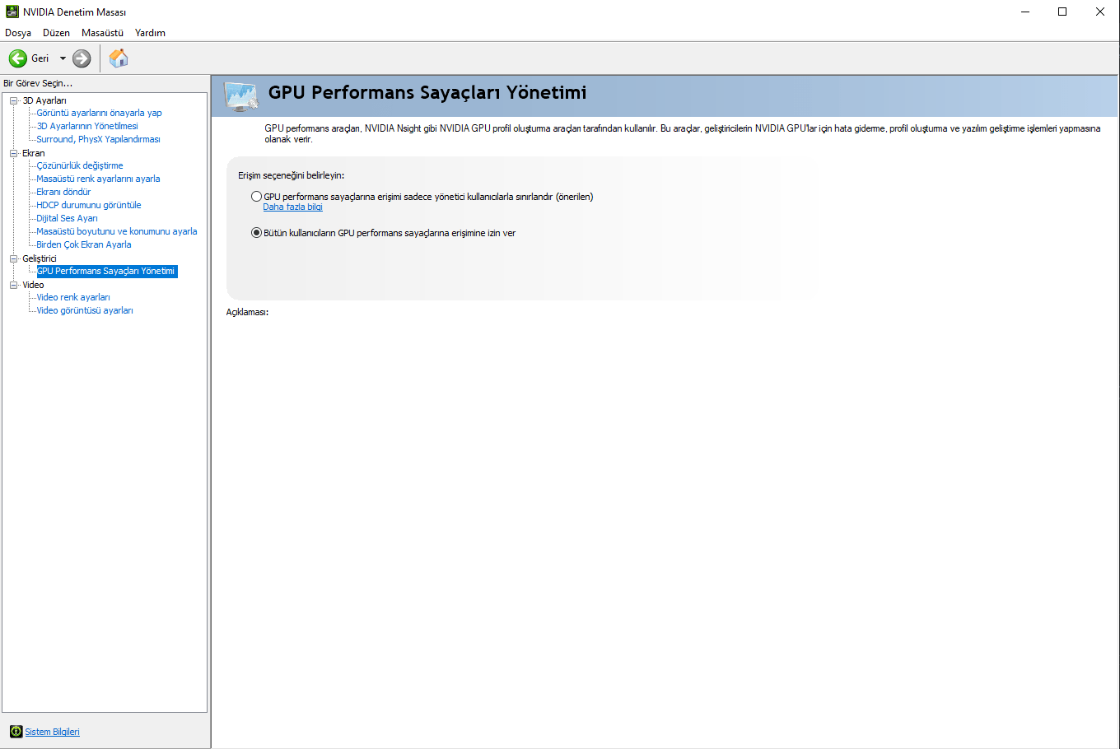Open the Düzen menu
This screenshot has height=749, width=1120.
(56, 33)
